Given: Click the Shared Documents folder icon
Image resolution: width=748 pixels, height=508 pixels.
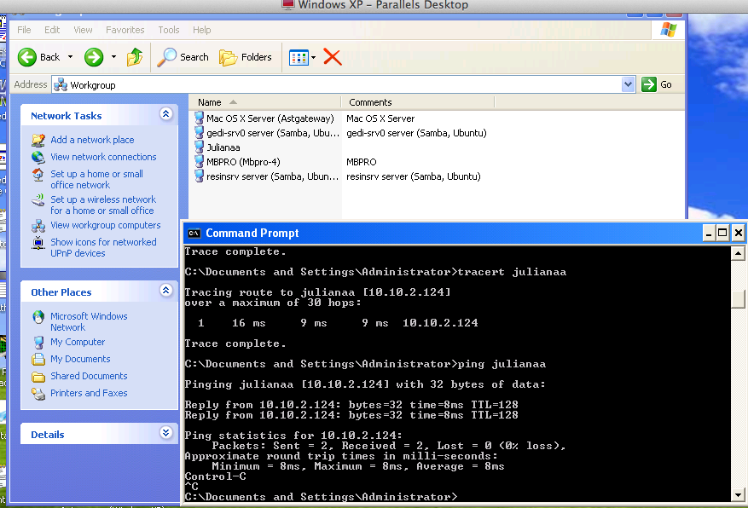Looking at the screenshot, I should [x=38, y=377].
